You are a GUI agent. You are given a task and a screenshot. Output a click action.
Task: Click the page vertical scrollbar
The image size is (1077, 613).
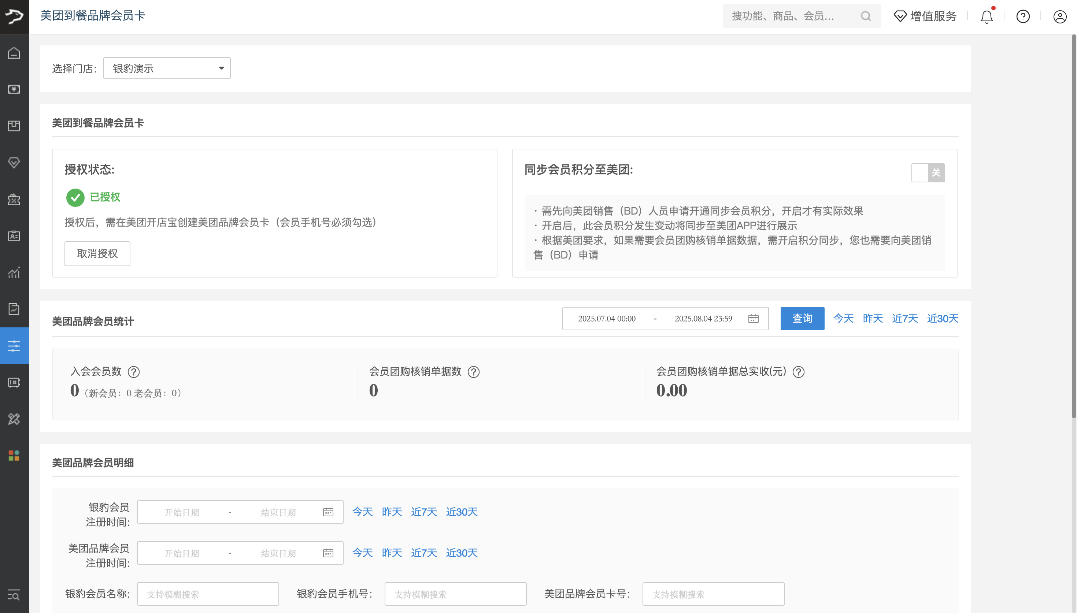point(1074,227)
